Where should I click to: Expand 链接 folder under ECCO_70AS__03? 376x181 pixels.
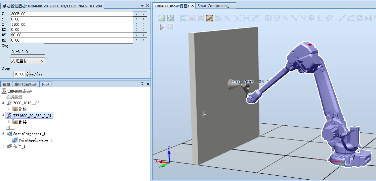pyautogui.click(x=9, y=109)
